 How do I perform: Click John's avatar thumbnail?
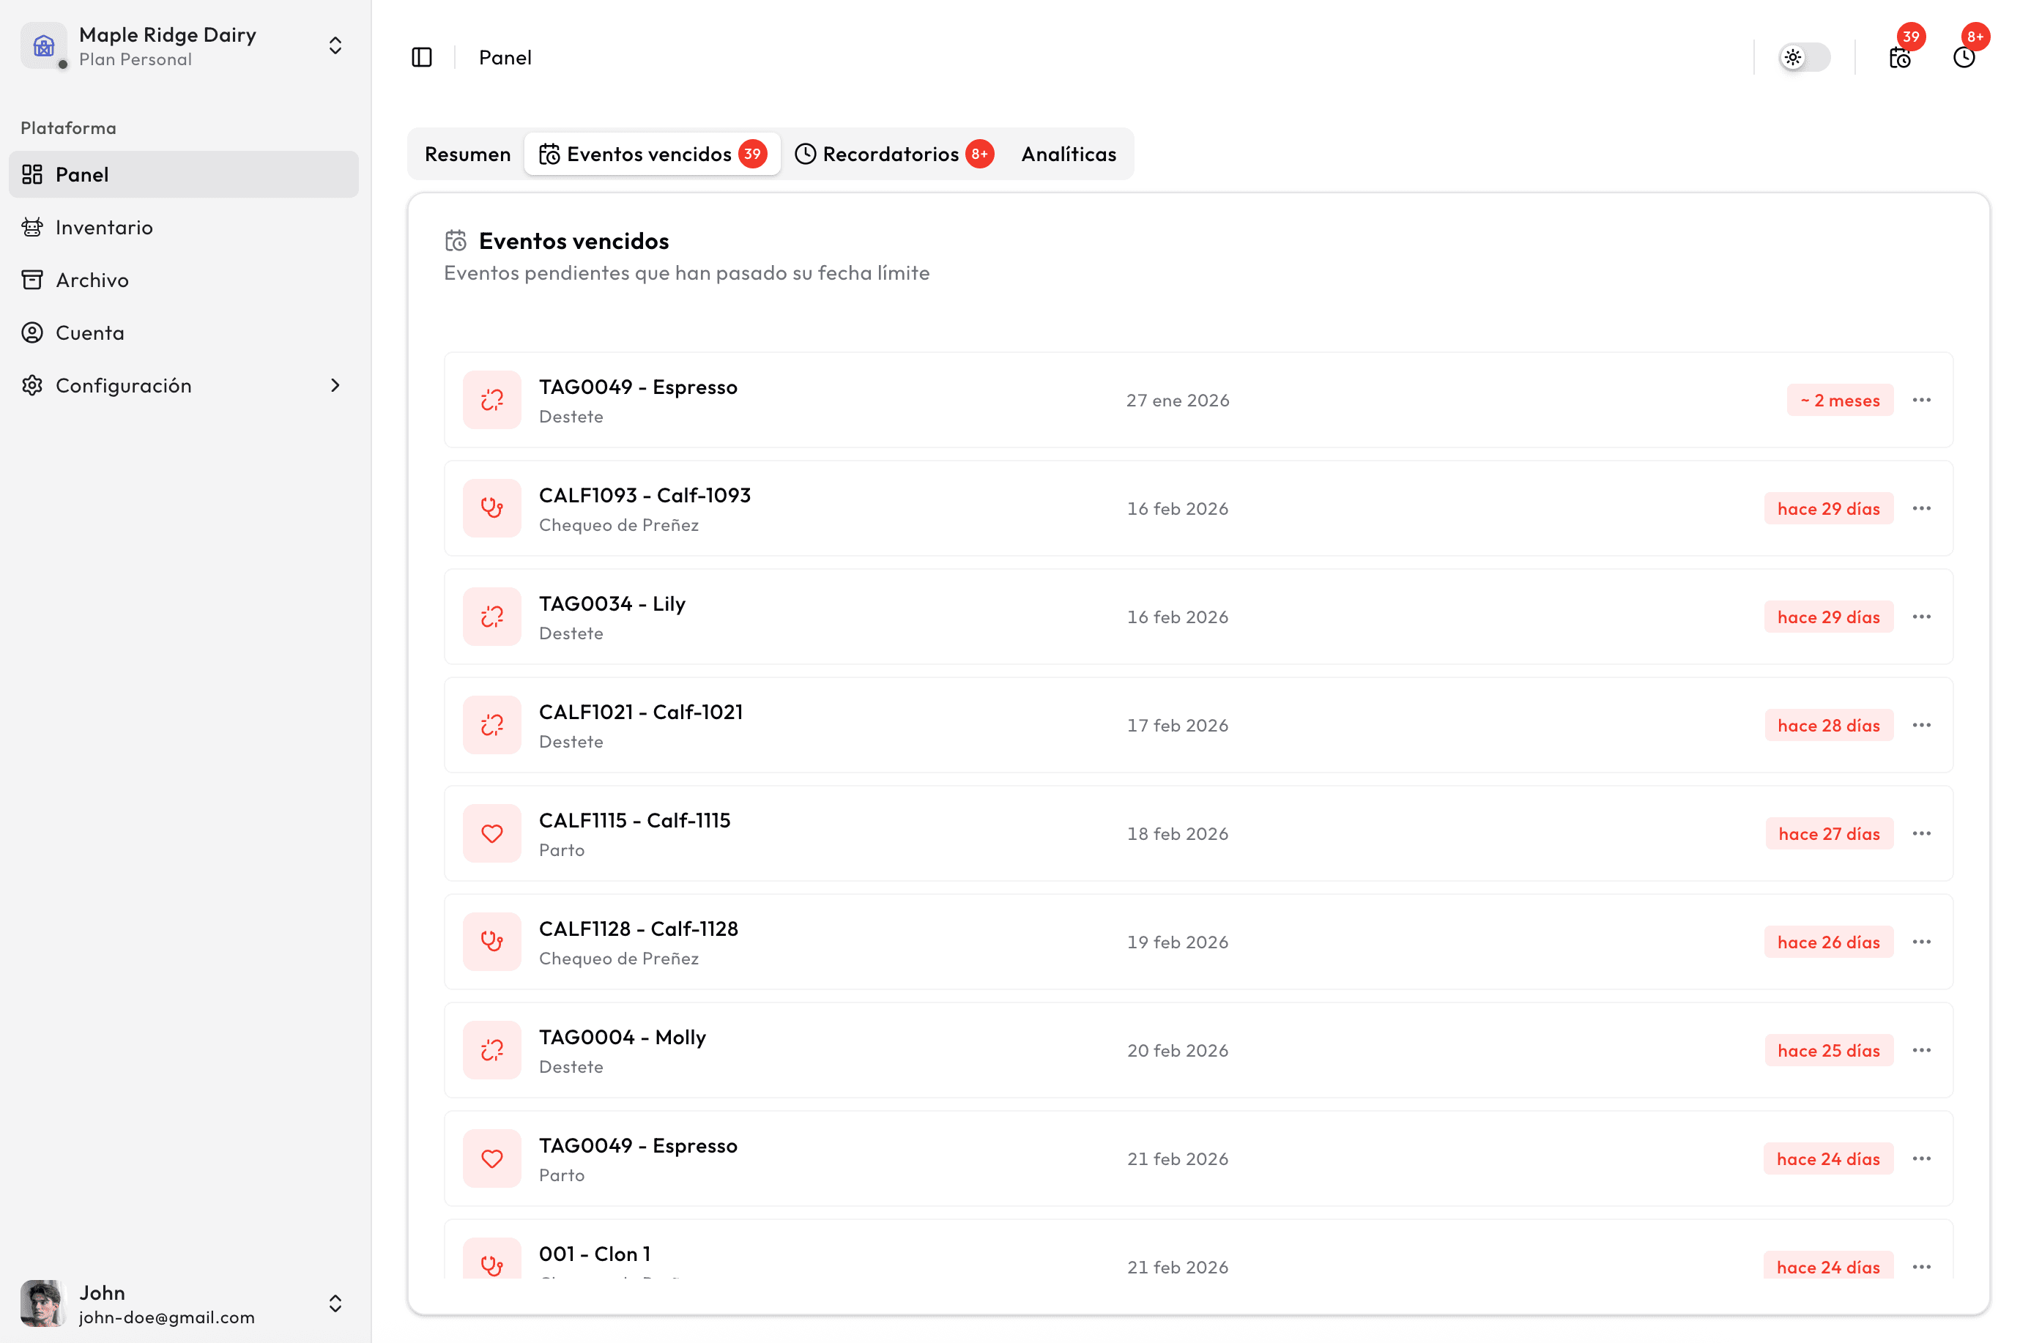(x=42, y=1303)
